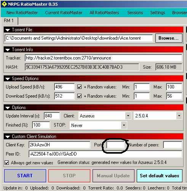Click the NRPG RatioMaster title bar icon

tap(4, 4)
